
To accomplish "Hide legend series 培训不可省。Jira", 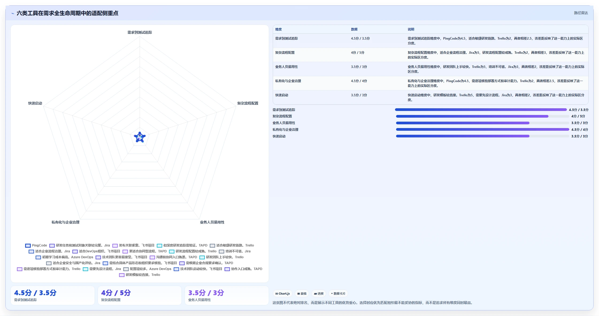I will click(235, 251).
